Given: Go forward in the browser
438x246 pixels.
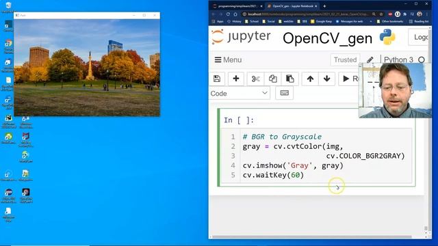Looking at the screenshot, I should pyautogui.click(x=220, y=14).
